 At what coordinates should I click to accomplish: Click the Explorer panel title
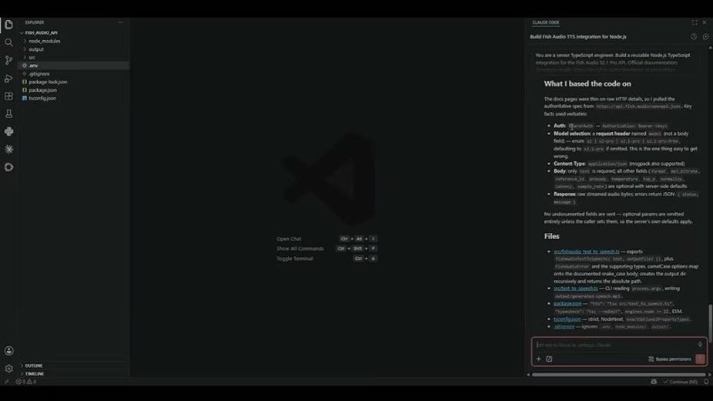pos(35,22)
